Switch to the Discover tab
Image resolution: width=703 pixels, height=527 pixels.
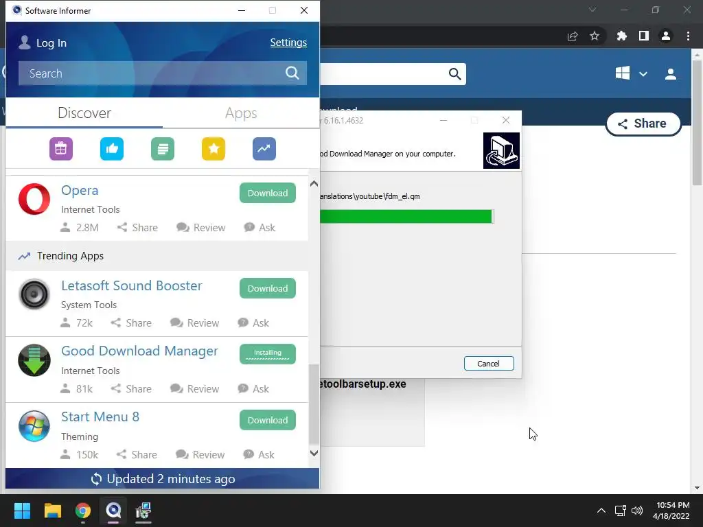[x=84, y=113]
